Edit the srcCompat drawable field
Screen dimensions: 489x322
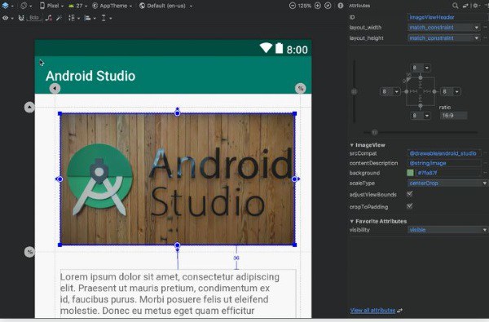pos(444,153)
